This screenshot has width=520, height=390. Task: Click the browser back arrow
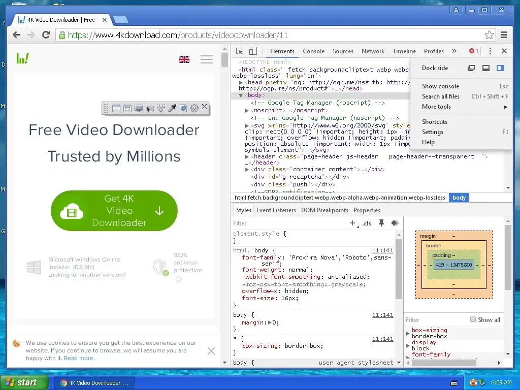(17, 35)
